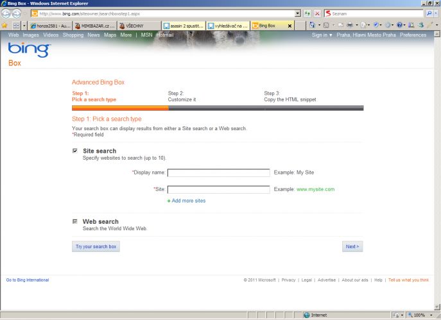Open the Hotmail link
Viewport: 441px width, 320px height.
coord(165,35)
